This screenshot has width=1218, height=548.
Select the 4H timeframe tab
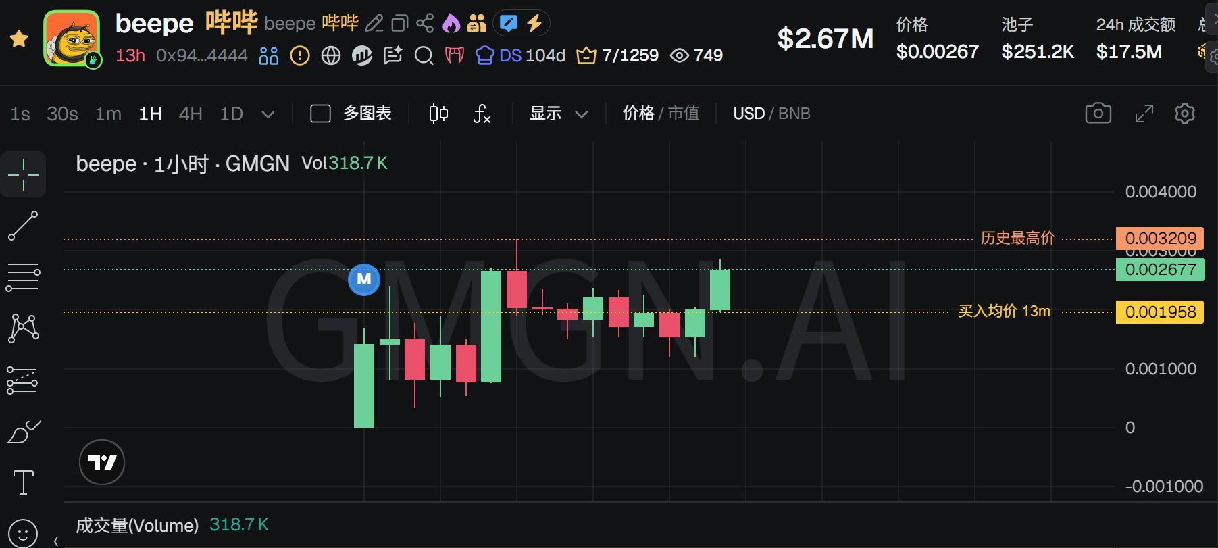tap(191, 114)
